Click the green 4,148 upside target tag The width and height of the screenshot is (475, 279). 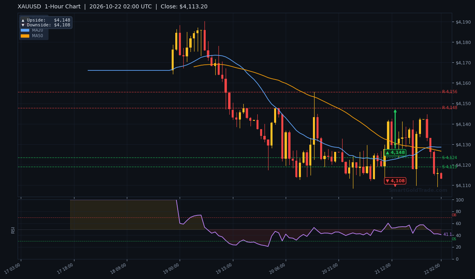pos(395,153)
